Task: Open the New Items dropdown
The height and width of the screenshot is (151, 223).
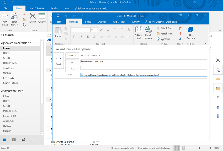Action: click(14, 20)
